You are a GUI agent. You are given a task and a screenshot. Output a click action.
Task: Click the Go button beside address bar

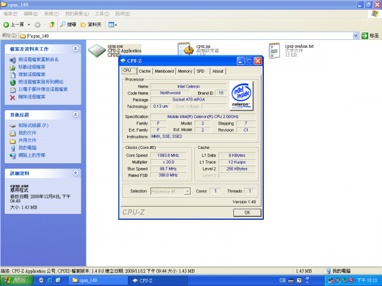370,36
